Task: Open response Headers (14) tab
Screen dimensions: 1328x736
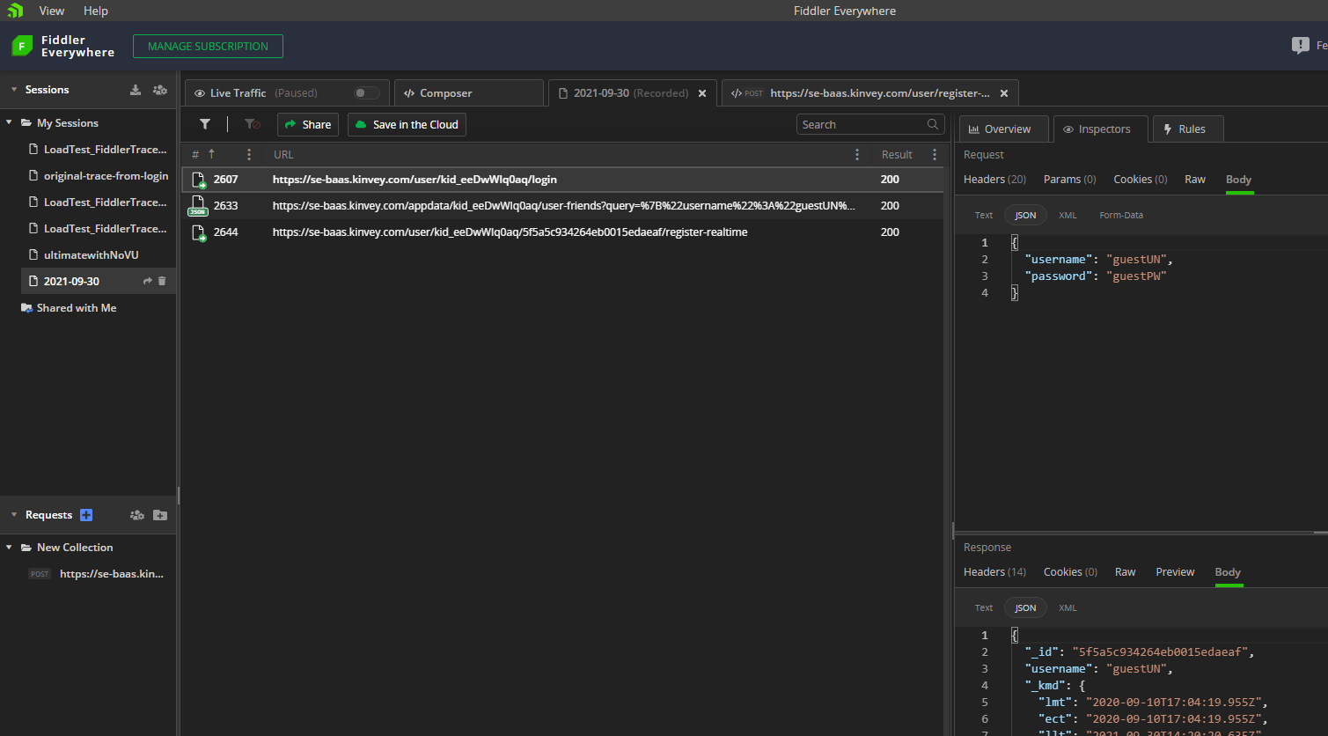Action: pos(994,572)
